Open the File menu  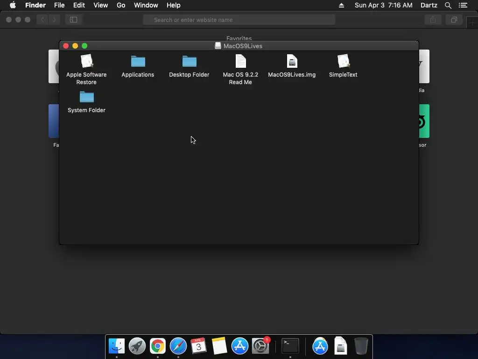(59, 5)
